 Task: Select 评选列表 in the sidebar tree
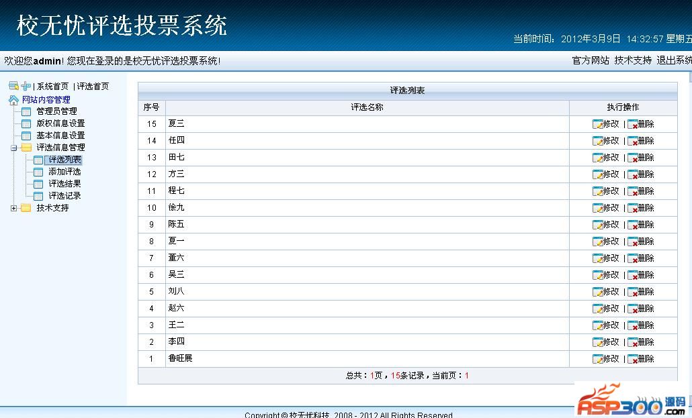click(x=65, y=160)
